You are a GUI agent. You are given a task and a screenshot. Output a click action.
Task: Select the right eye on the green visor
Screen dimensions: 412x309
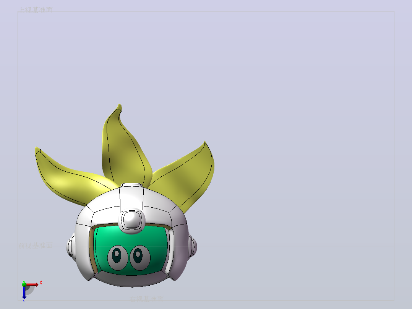point(139,258)
